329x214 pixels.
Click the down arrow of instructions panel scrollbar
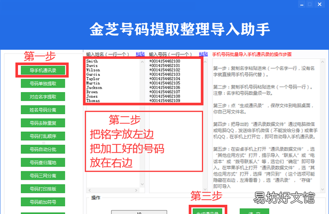point(322,189)
